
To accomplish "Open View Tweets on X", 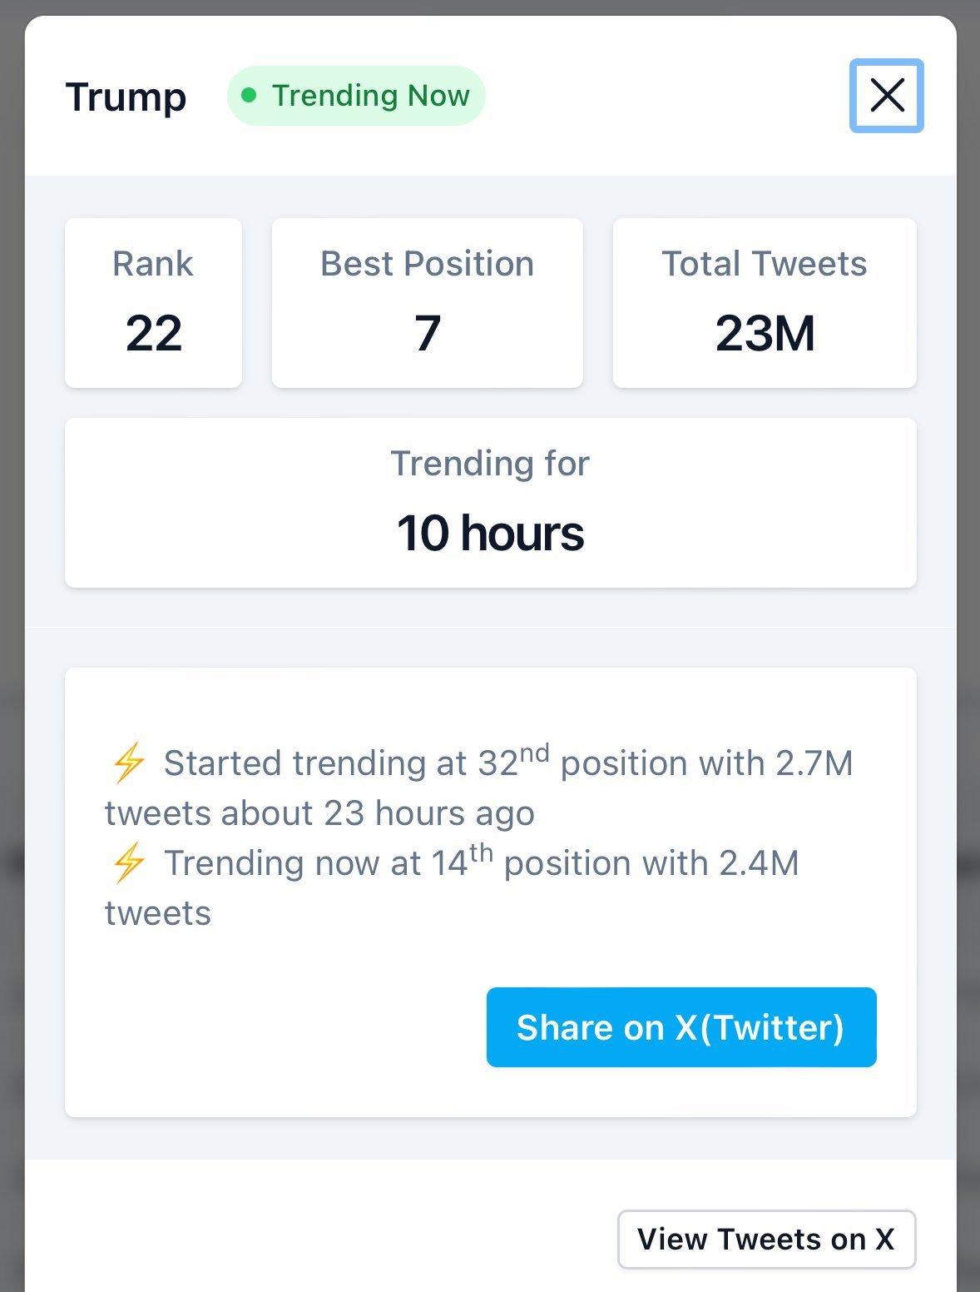I will tap(766, 1240).
